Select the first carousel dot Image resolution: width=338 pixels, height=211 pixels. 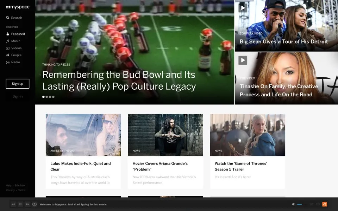click(x=44, y=97)
